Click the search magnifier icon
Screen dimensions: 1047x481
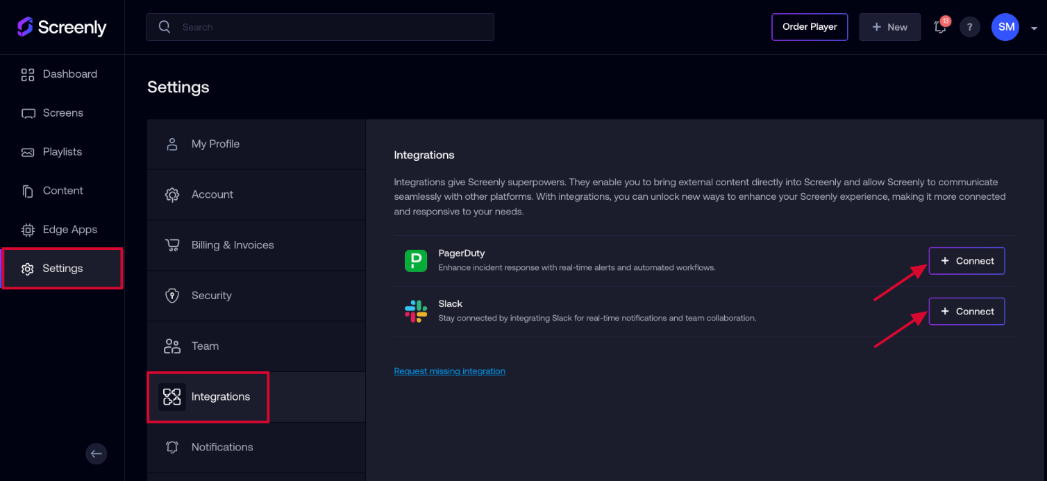(165, 27)
